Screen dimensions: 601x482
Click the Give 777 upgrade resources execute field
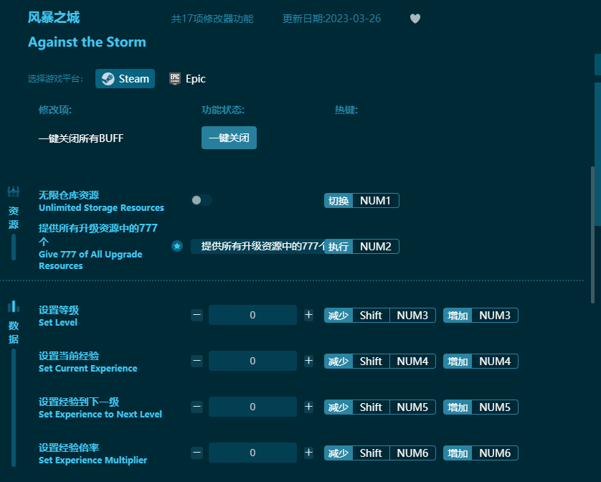click(x=257, y=246)
